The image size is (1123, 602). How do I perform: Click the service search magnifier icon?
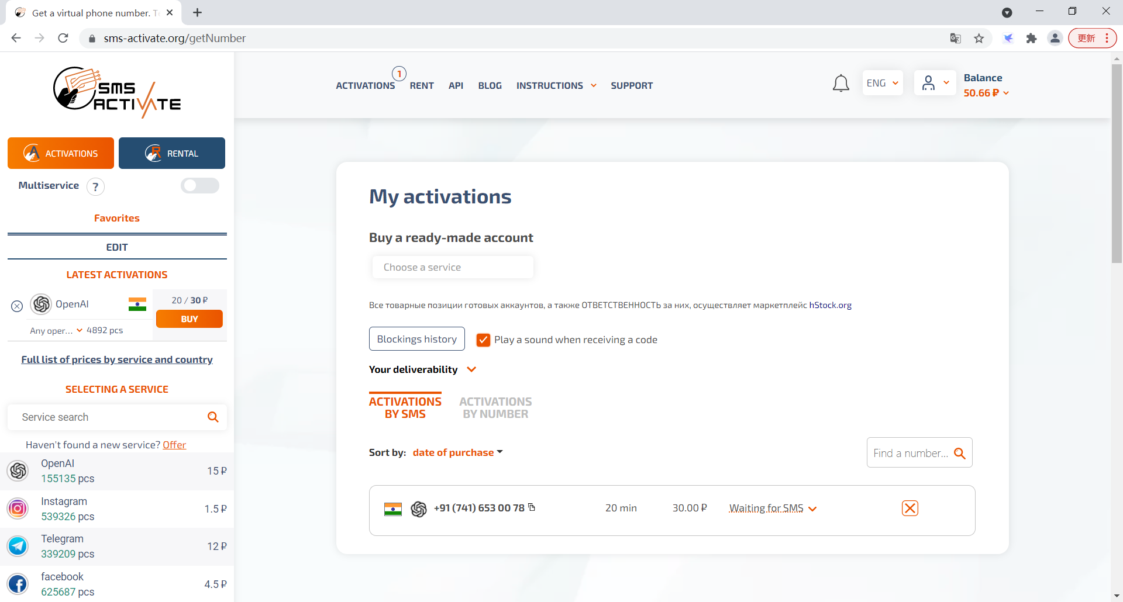tap(213, 417)
